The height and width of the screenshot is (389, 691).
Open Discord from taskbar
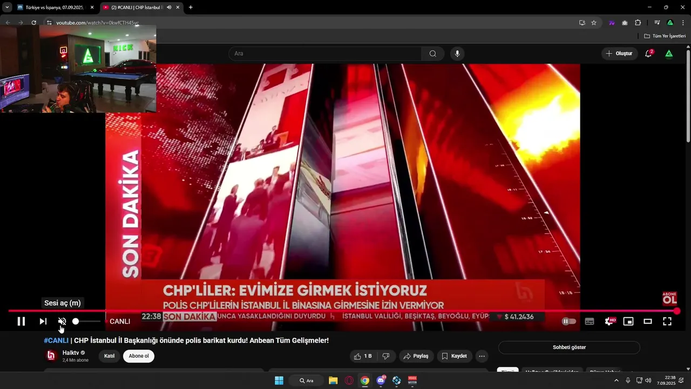pyautogui.click(x=381, y=380)
